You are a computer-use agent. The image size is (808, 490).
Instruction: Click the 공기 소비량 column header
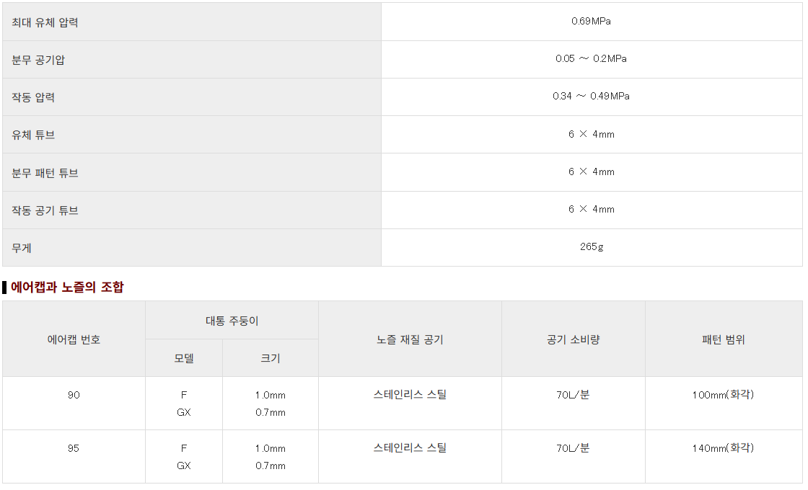point(573,339)
